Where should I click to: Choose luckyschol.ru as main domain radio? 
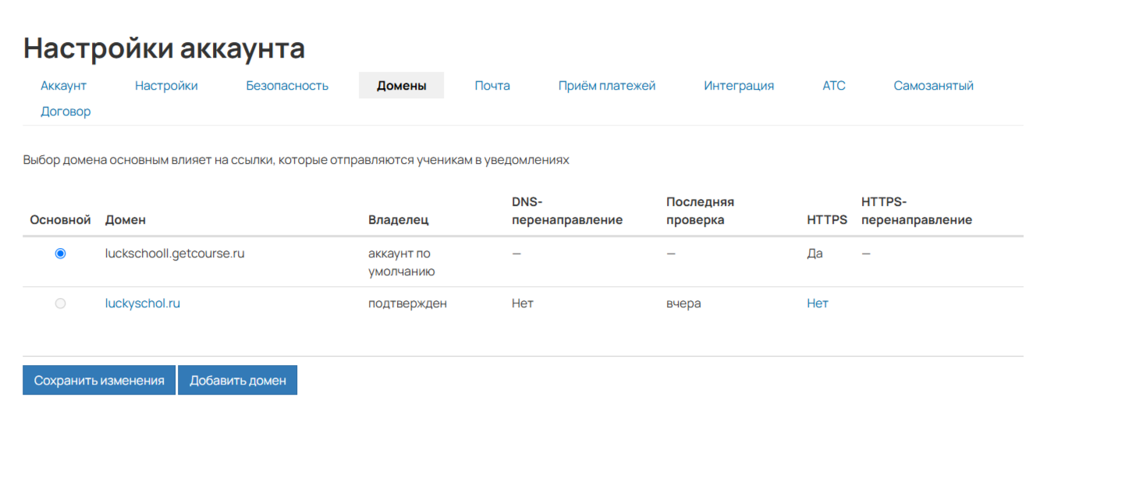[61, 303]
